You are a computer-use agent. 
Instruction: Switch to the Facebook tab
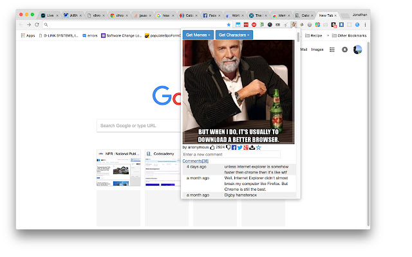212,15
